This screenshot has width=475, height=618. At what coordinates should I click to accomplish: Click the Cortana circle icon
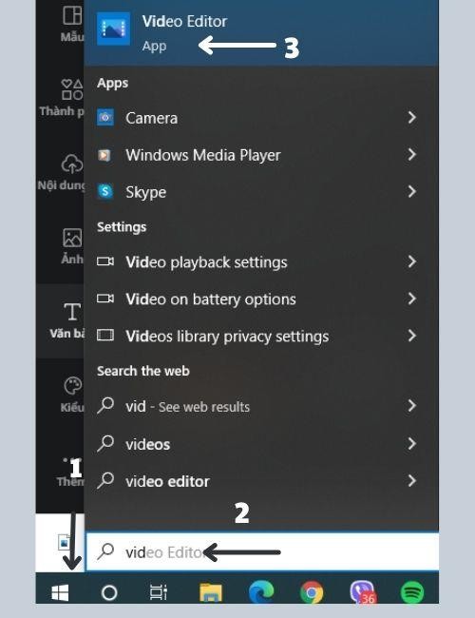pyautogui.click(x=109, y=592)
